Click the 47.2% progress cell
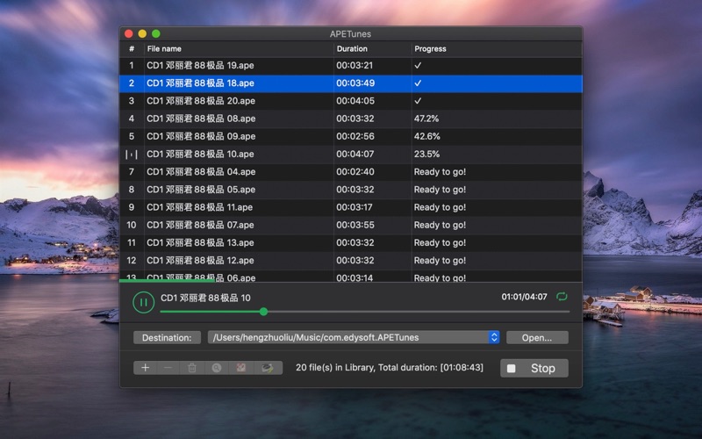The height and width of the screenshot is (439, 702). click(426, 119)
